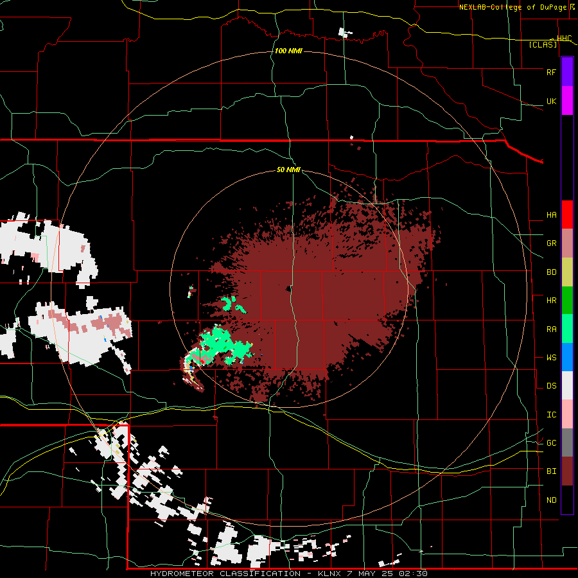This screenshot has height=578, width=578.
Task: Click the 02:30 timestamp
Action: coord(413,574)
